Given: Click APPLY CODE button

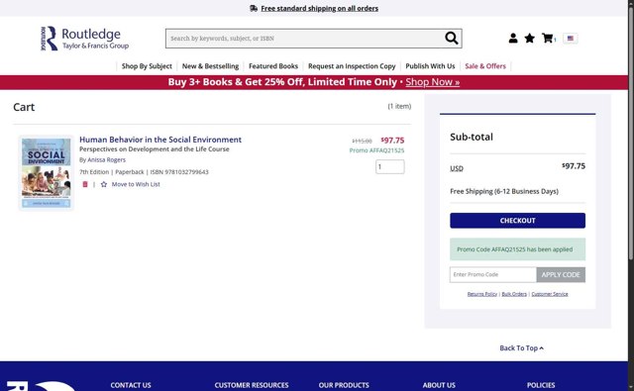Looking at the screenshot, I should click(561, 274).
